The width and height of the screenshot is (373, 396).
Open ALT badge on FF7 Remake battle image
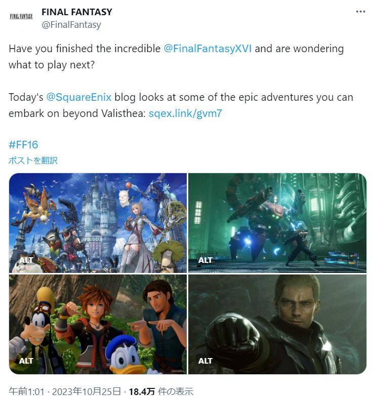[205, 260]
